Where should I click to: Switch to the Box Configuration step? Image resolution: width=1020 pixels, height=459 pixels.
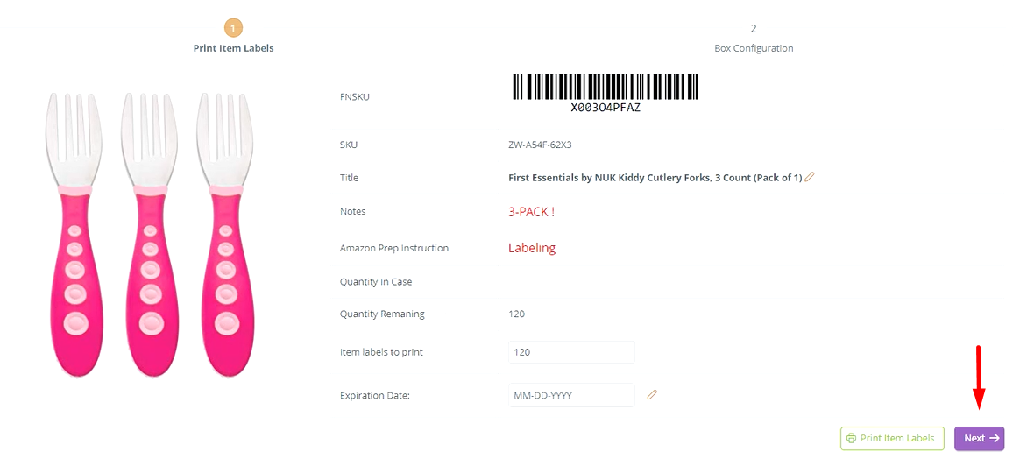754,48
